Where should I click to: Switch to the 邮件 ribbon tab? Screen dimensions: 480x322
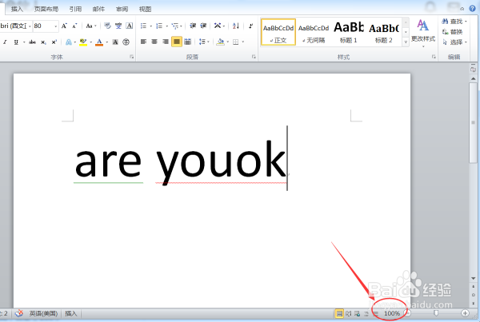click(x=98, y=9)
